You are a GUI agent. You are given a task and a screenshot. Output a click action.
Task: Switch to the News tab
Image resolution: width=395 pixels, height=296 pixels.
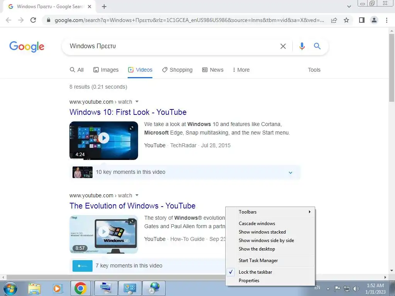pos(213,70)
